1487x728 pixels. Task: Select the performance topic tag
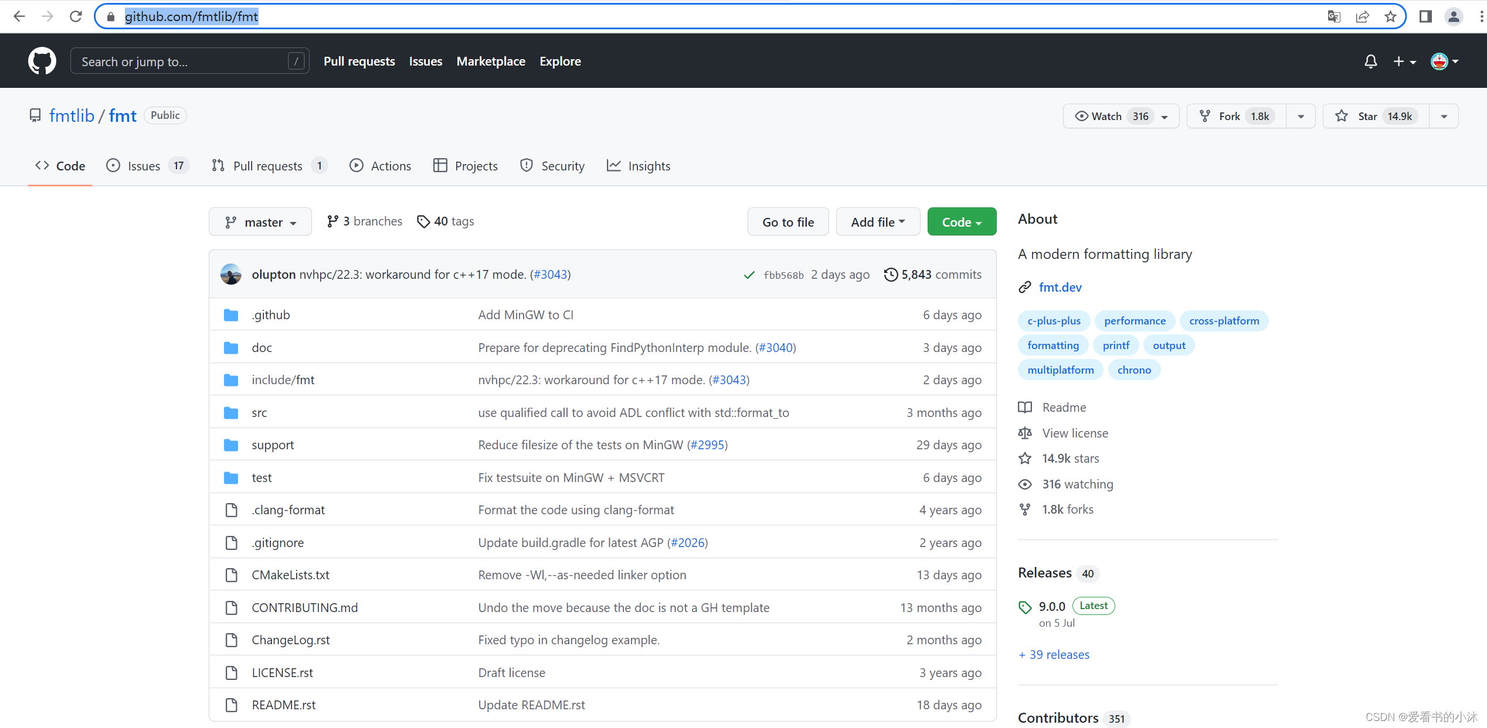coord(1135,320)
